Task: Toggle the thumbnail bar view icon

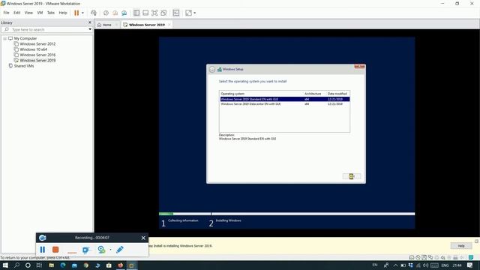Action: point(145,13)
